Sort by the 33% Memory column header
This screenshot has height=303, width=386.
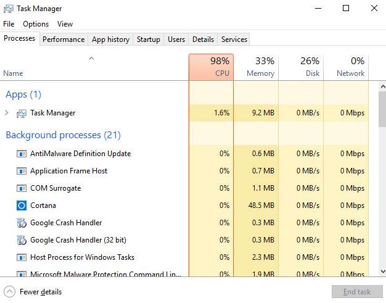[x=256, y=67]
